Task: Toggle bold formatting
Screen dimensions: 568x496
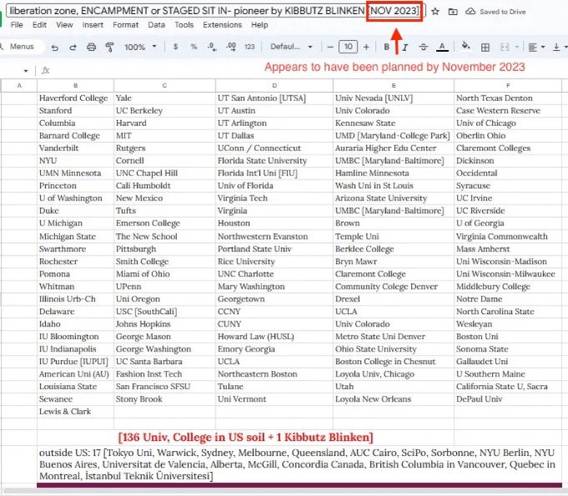Action: tap(387, 47)
